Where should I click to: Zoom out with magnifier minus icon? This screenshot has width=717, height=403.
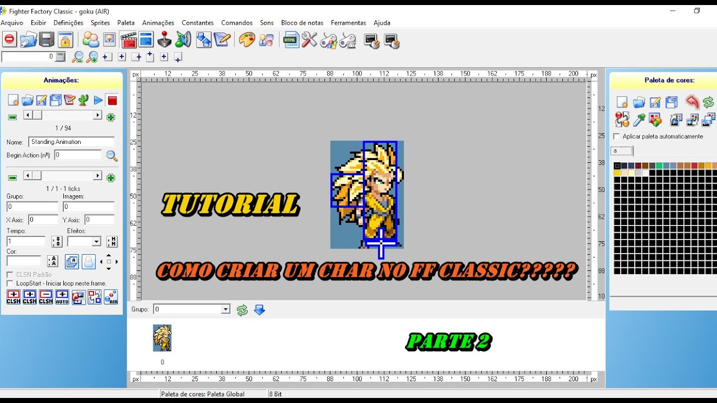coord(77,57)
